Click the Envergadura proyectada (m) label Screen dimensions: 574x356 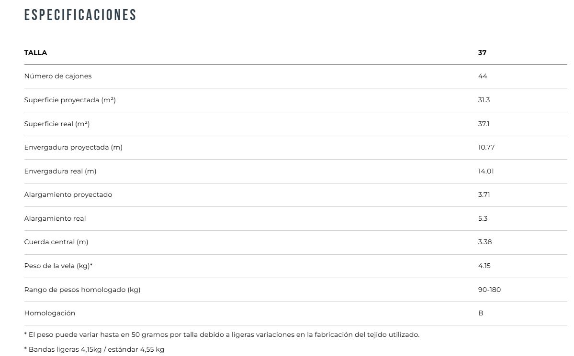73,147
